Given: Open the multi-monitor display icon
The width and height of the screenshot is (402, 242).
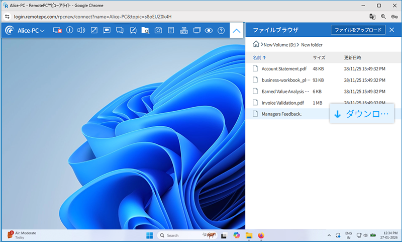Looking at the screenshot, I should [197, 30].
